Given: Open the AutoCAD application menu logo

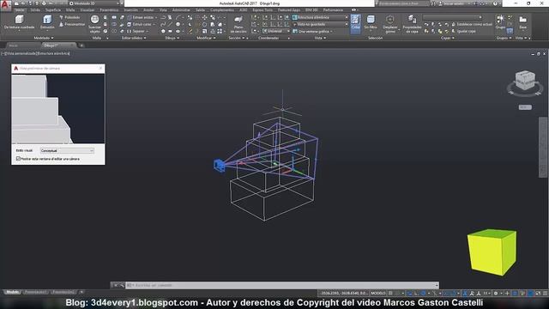Looking at the screenshot, I should [x=5, y=5].
